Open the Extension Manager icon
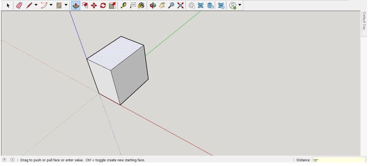The height and width of the screenshot is (166, 368). pyautogui.click(x=221, y=6)
